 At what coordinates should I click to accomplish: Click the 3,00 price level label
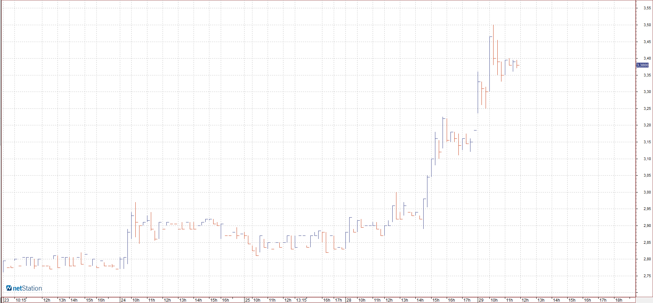[x=647, y=192]
